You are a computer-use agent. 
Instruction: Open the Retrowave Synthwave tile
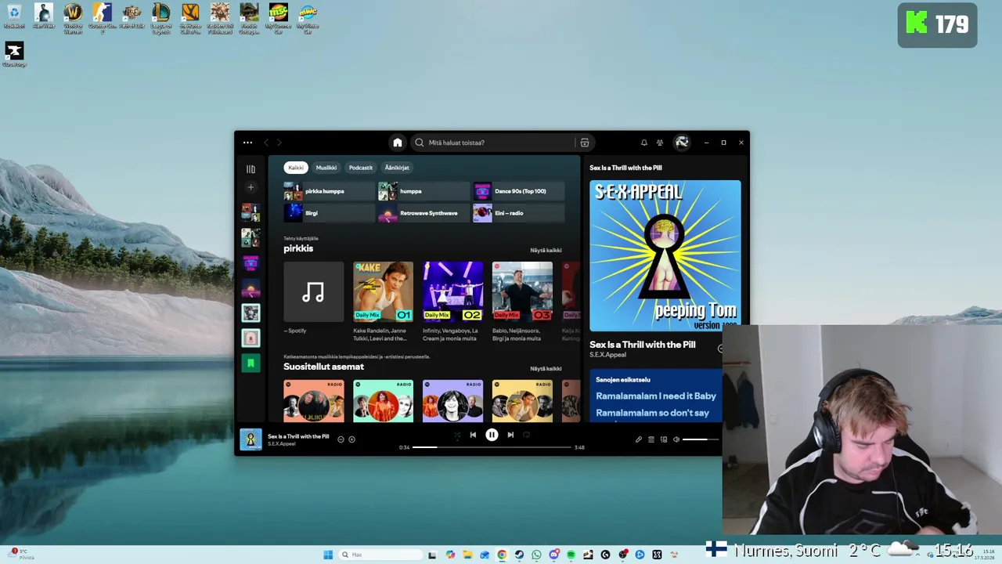[424, 213]
